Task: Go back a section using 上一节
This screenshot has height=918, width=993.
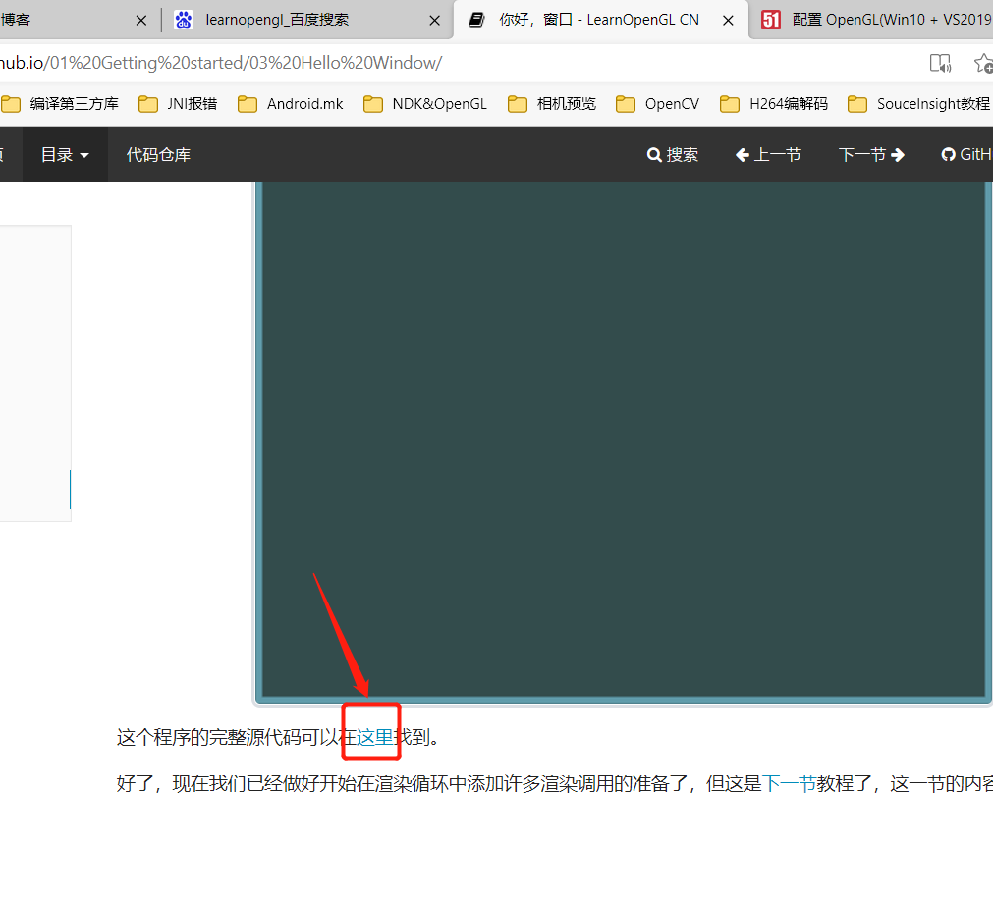Action: tap(768, 154)
